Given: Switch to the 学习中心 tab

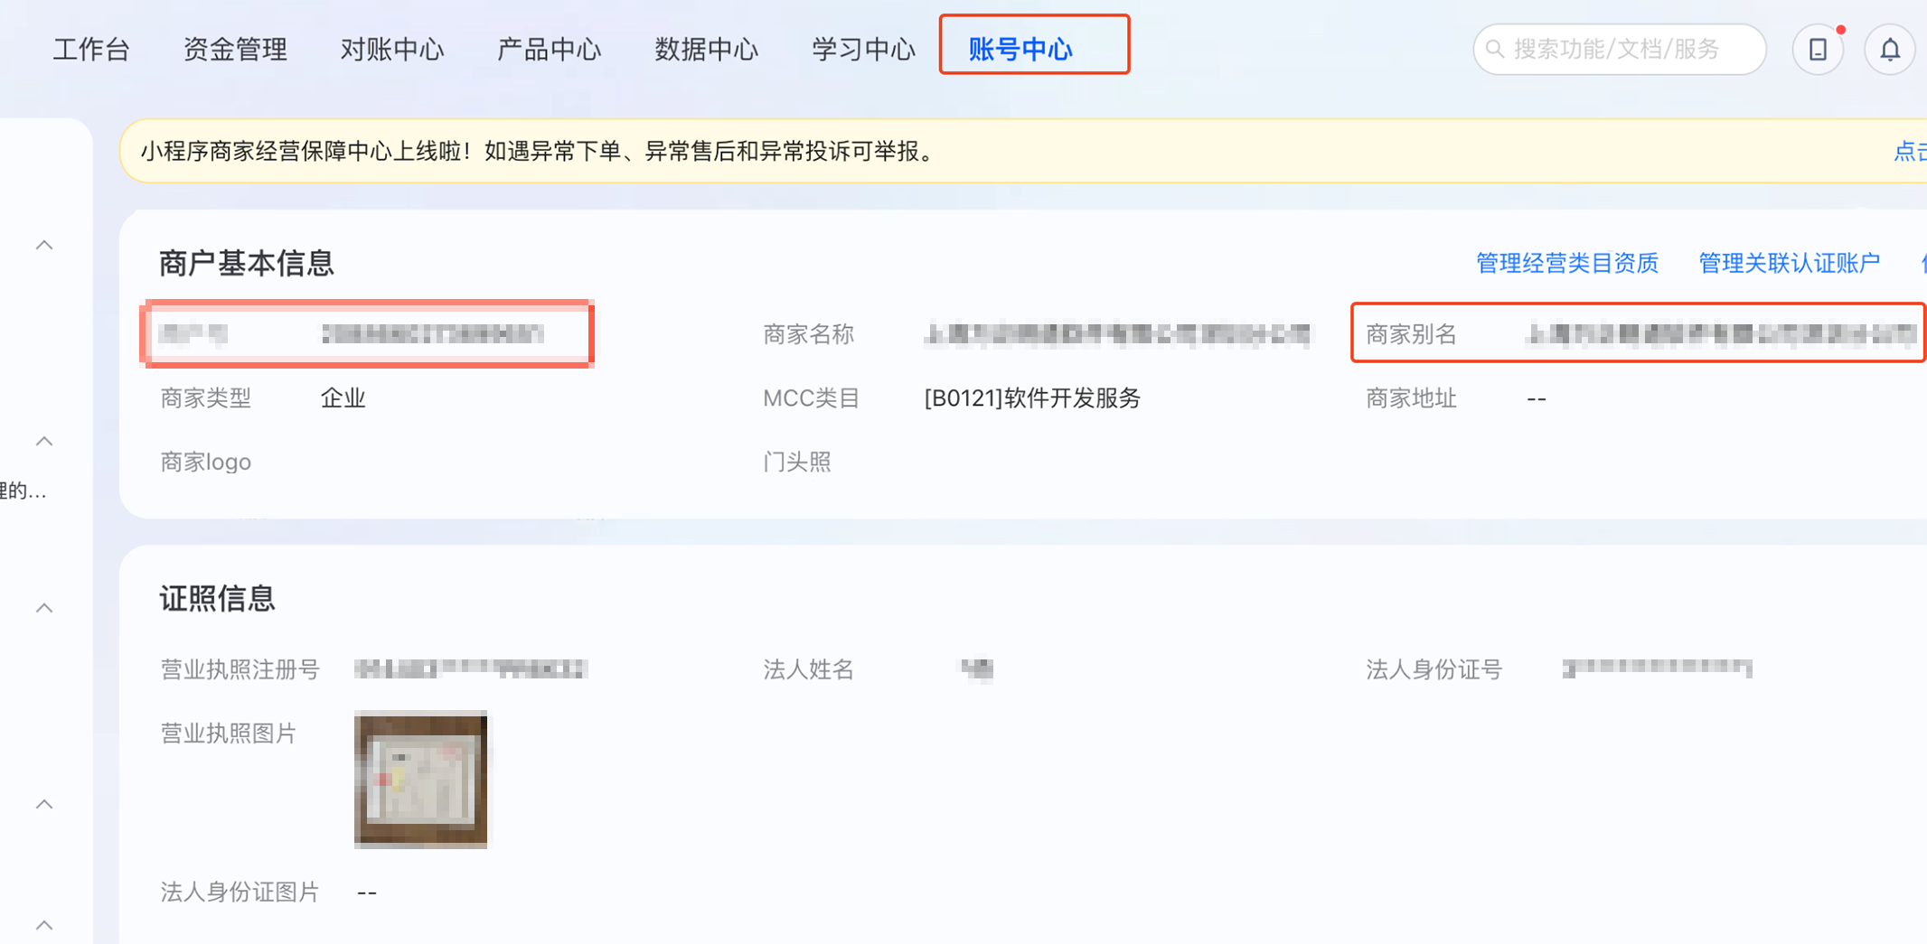Looking at the screenshot, I should [x=864, y=49].
